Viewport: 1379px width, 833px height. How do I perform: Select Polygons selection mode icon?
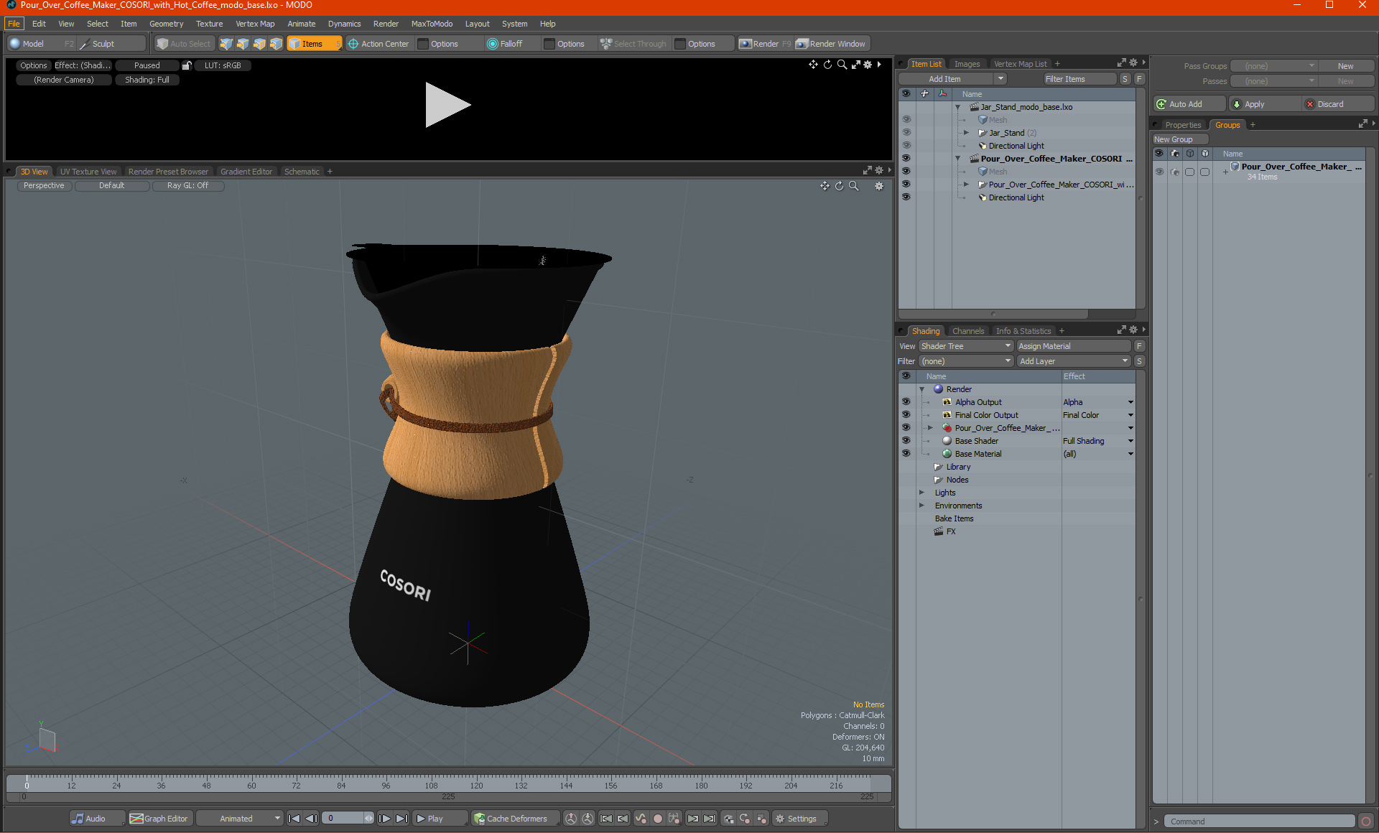(259, 44)
